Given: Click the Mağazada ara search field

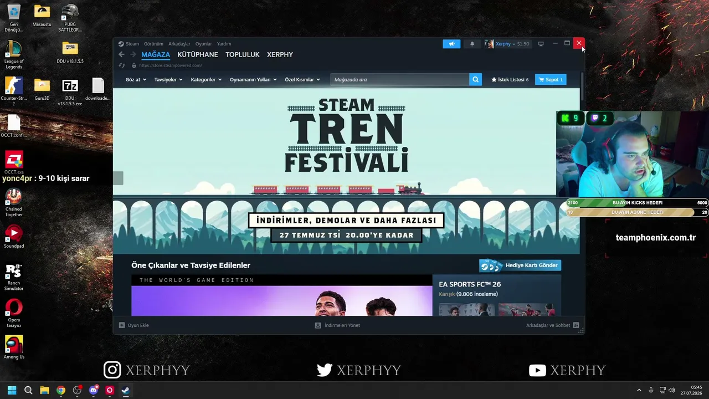Looking at the screenshot, I should [x=400, y=79].
